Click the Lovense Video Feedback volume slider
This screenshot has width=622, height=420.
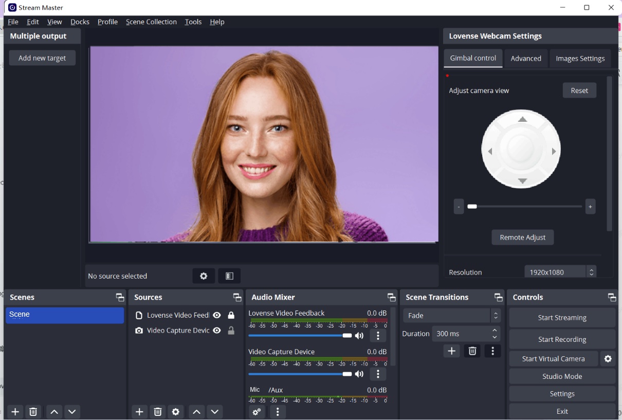tap(299, 336)
